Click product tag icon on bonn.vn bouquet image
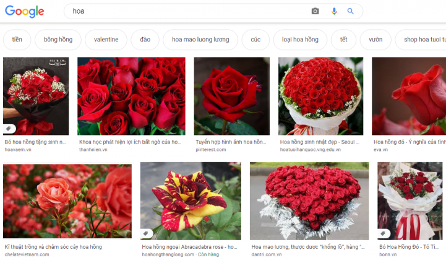Screen dimensions: 446x260 point(384,233)
